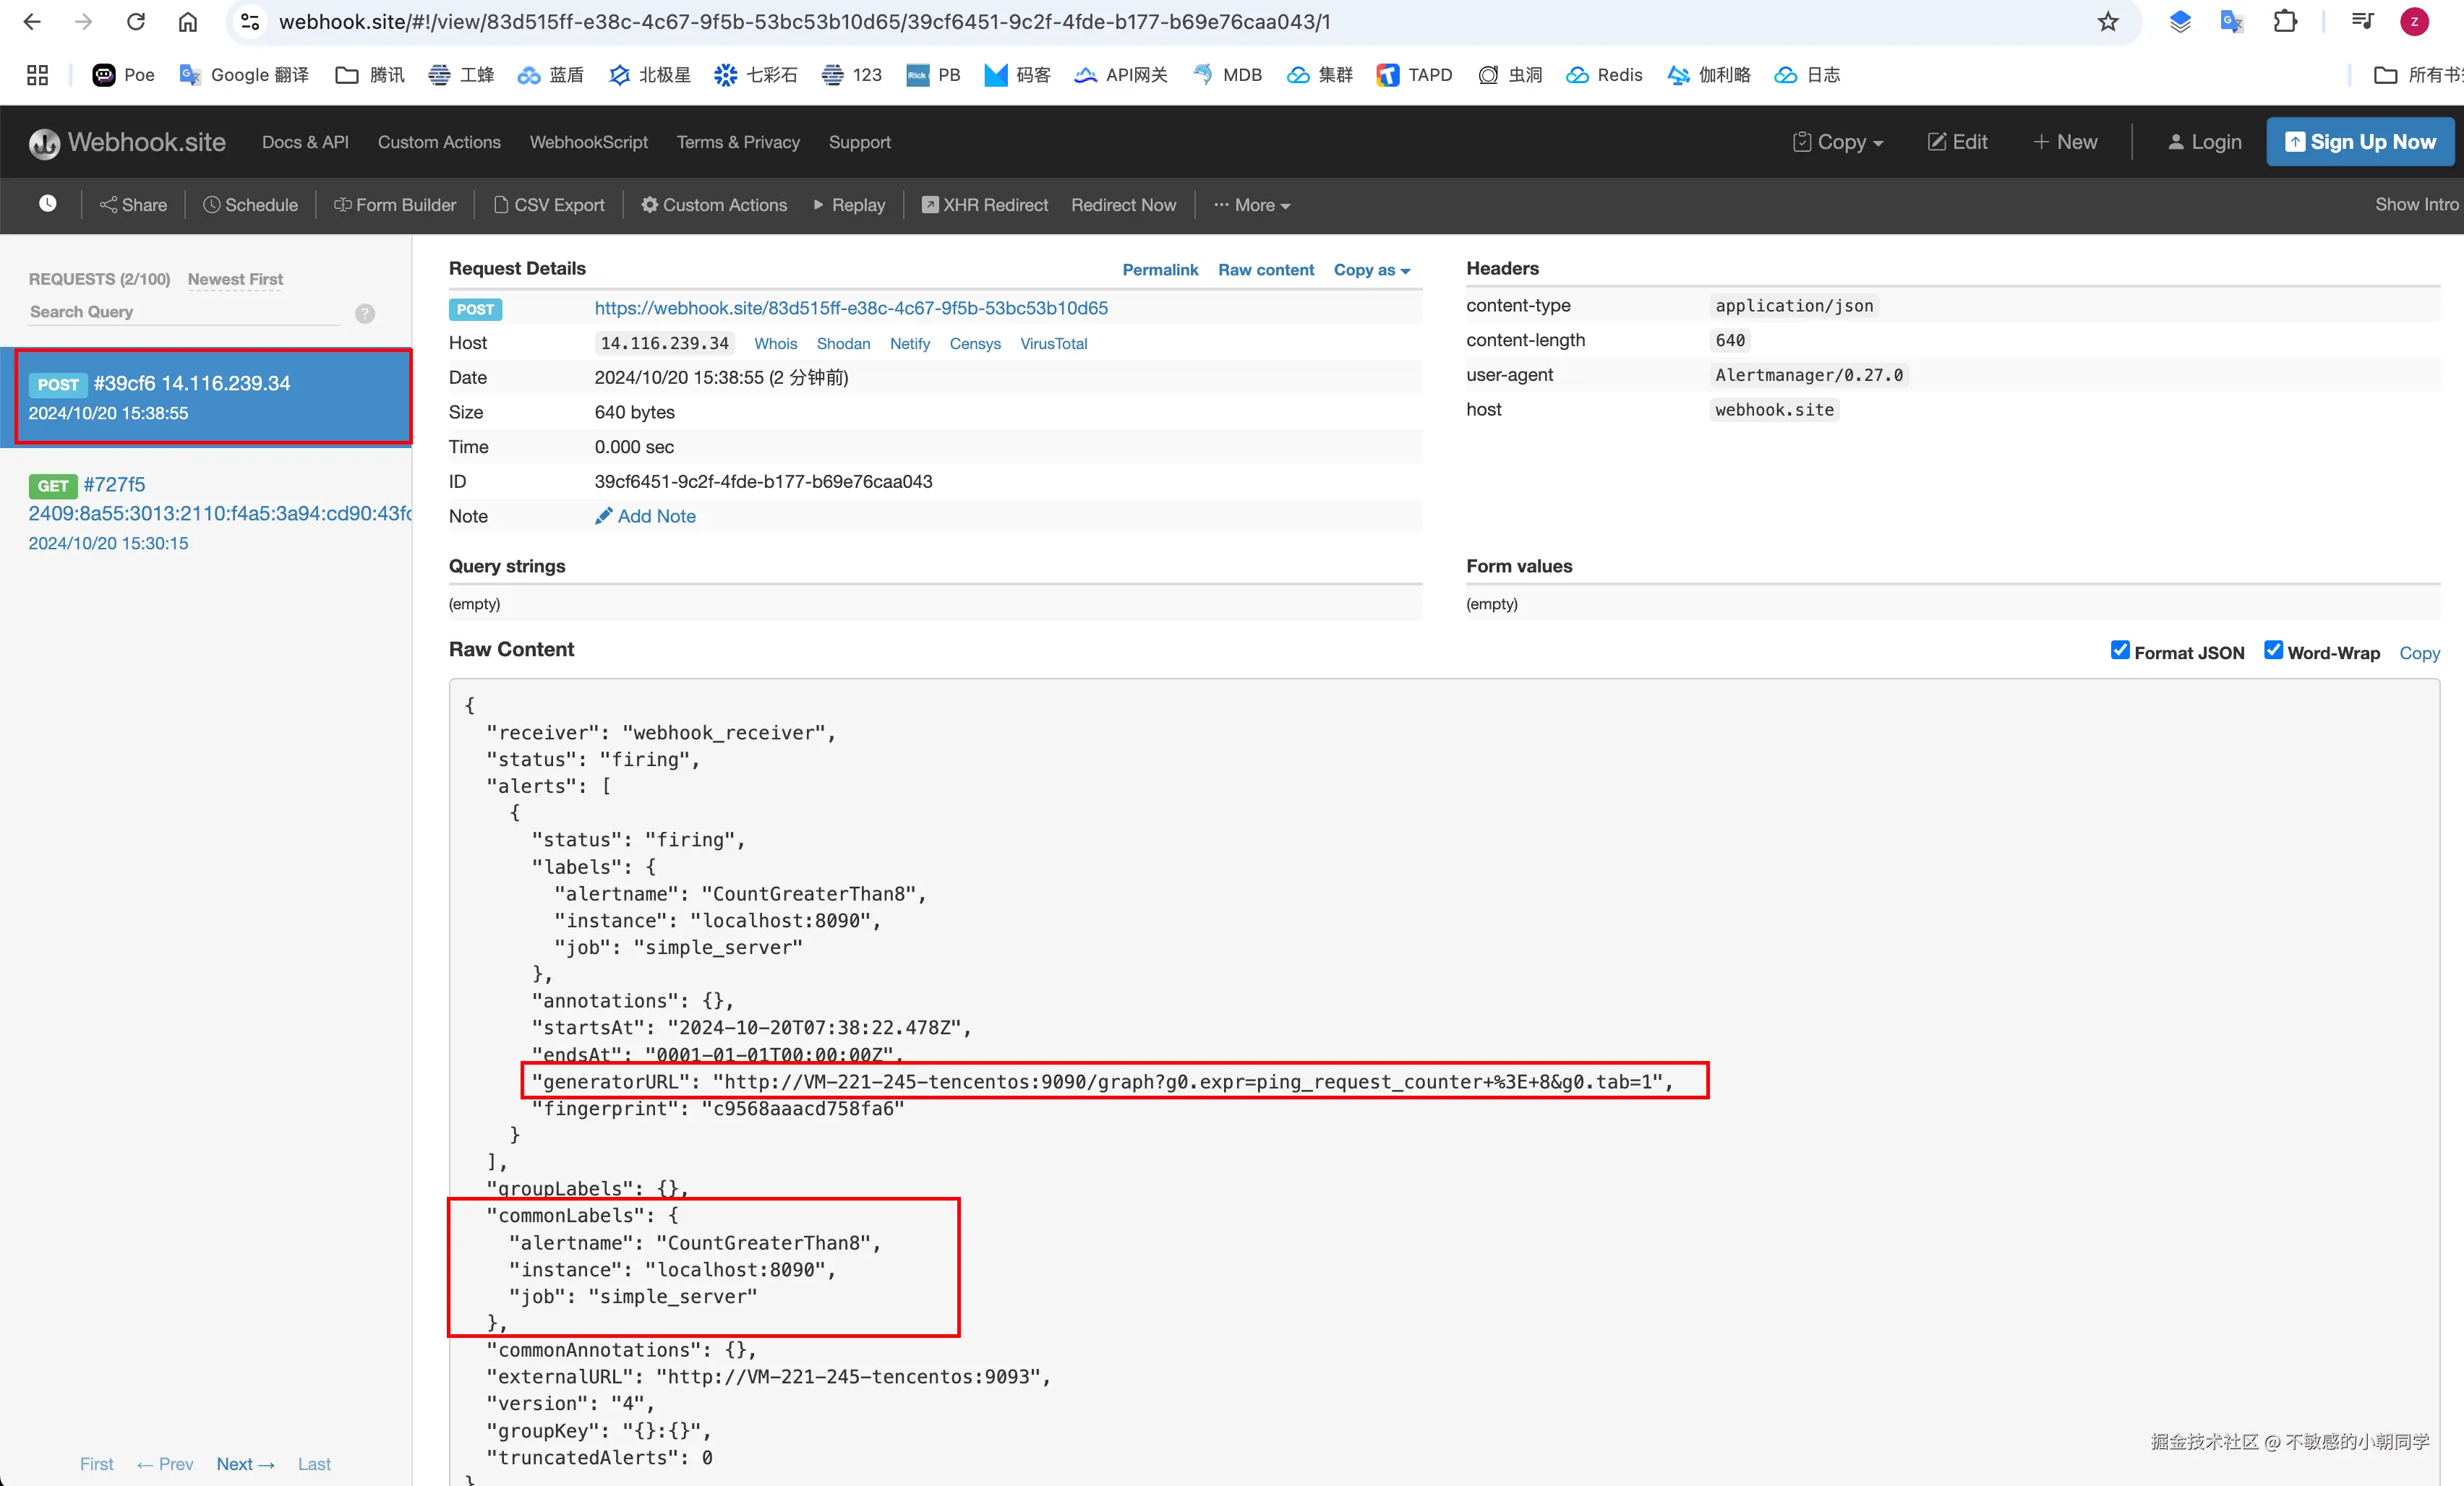The image size is (2464, 1486).
Task: Click the Add Note link
Action: coord(645,516)
